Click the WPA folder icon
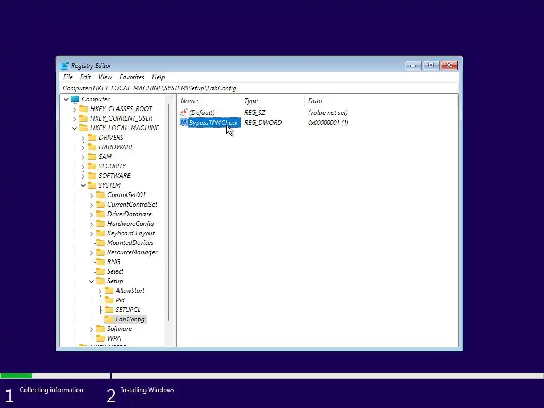This screenshot has width=544, height=408. click(x=100, y=338)
